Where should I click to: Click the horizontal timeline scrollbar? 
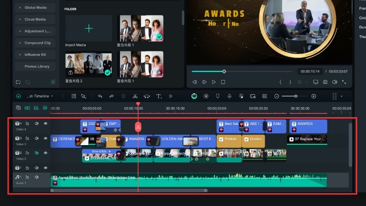[x=129, y=190]
